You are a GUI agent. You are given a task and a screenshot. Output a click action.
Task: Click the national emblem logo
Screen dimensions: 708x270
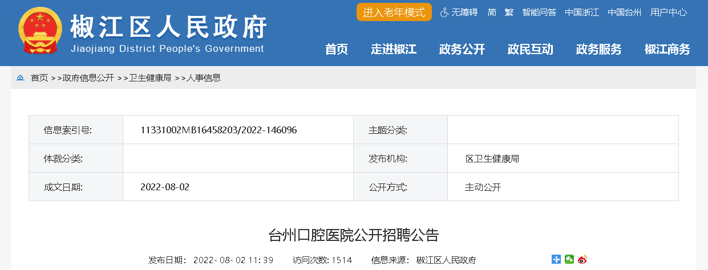tap(39, 32)
